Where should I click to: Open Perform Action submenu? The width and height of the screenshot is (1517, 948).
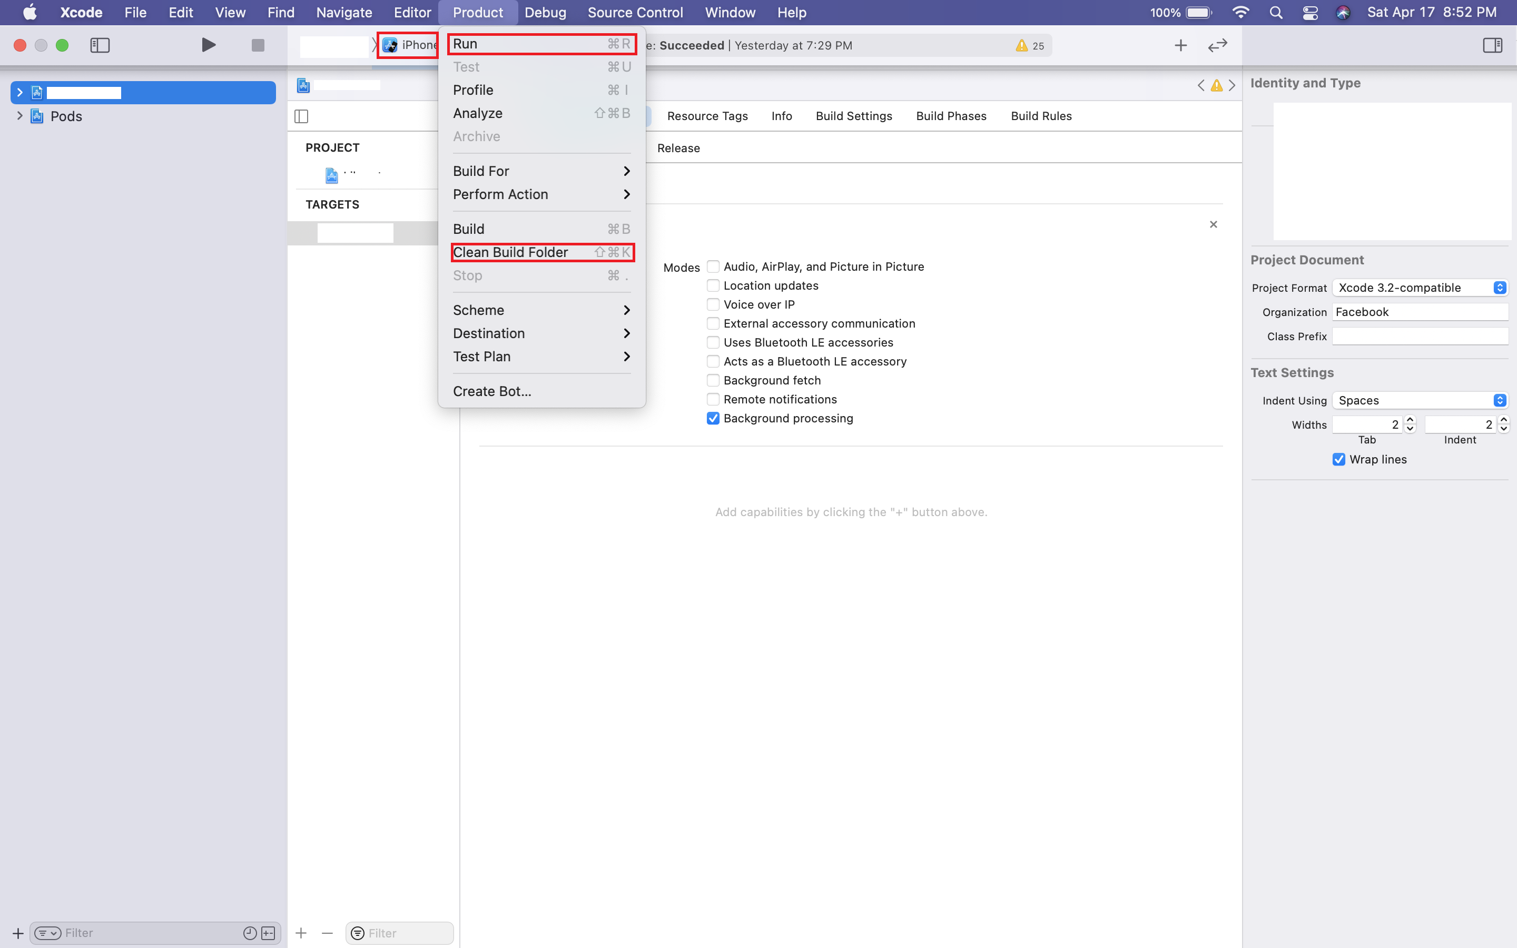[541, 194]
